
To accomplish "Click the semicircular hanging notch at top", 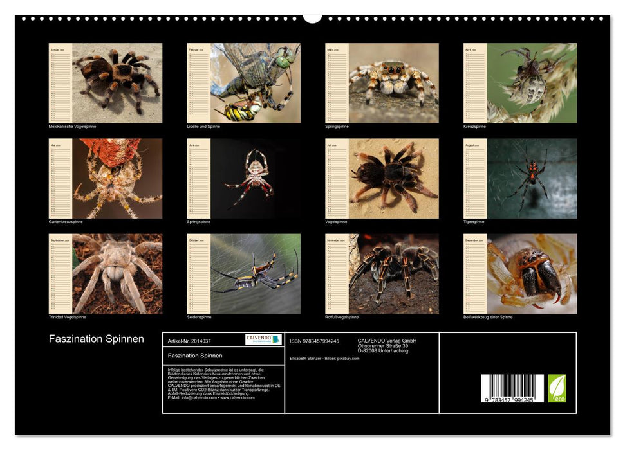I will click(312, 17).
